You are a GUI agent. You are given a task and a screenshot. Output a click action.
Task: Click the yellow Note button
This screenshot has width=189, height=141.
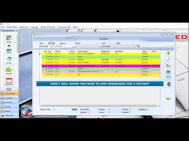click(x=168, y=99)
